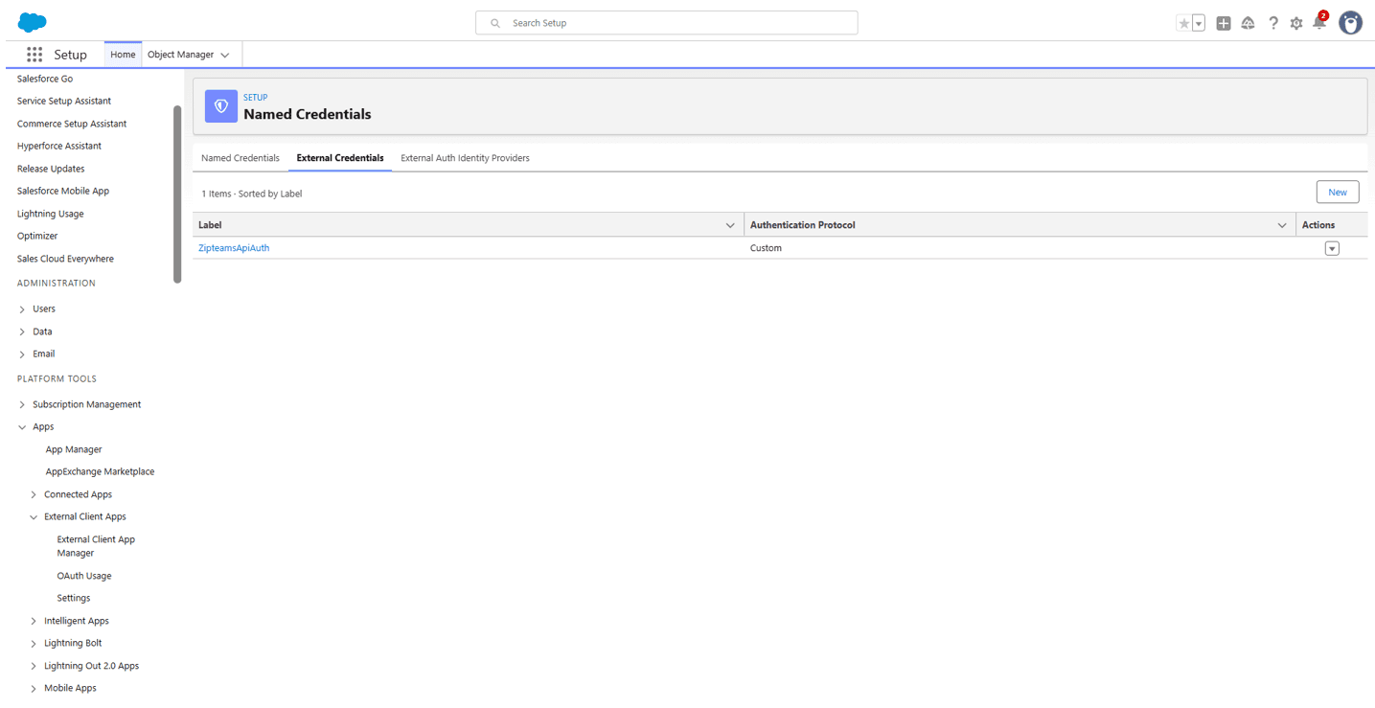The height and width of the screenshot is (708, 1375).
Task: Click the search magnifier icon
Action: tap(495, 23)
